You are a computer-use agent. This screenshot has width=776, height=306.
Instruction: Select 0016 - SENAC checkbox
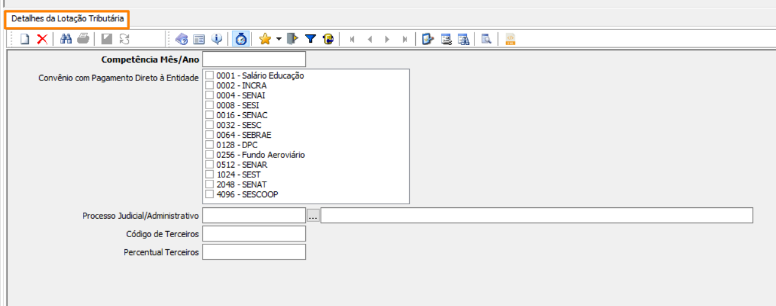(209, 115)
